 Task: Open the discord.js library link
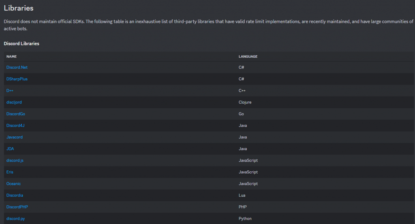point(15,160)
